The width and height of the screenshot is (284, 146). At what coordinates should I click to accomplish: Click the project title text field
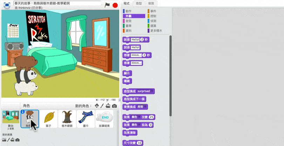coord(57,3)
